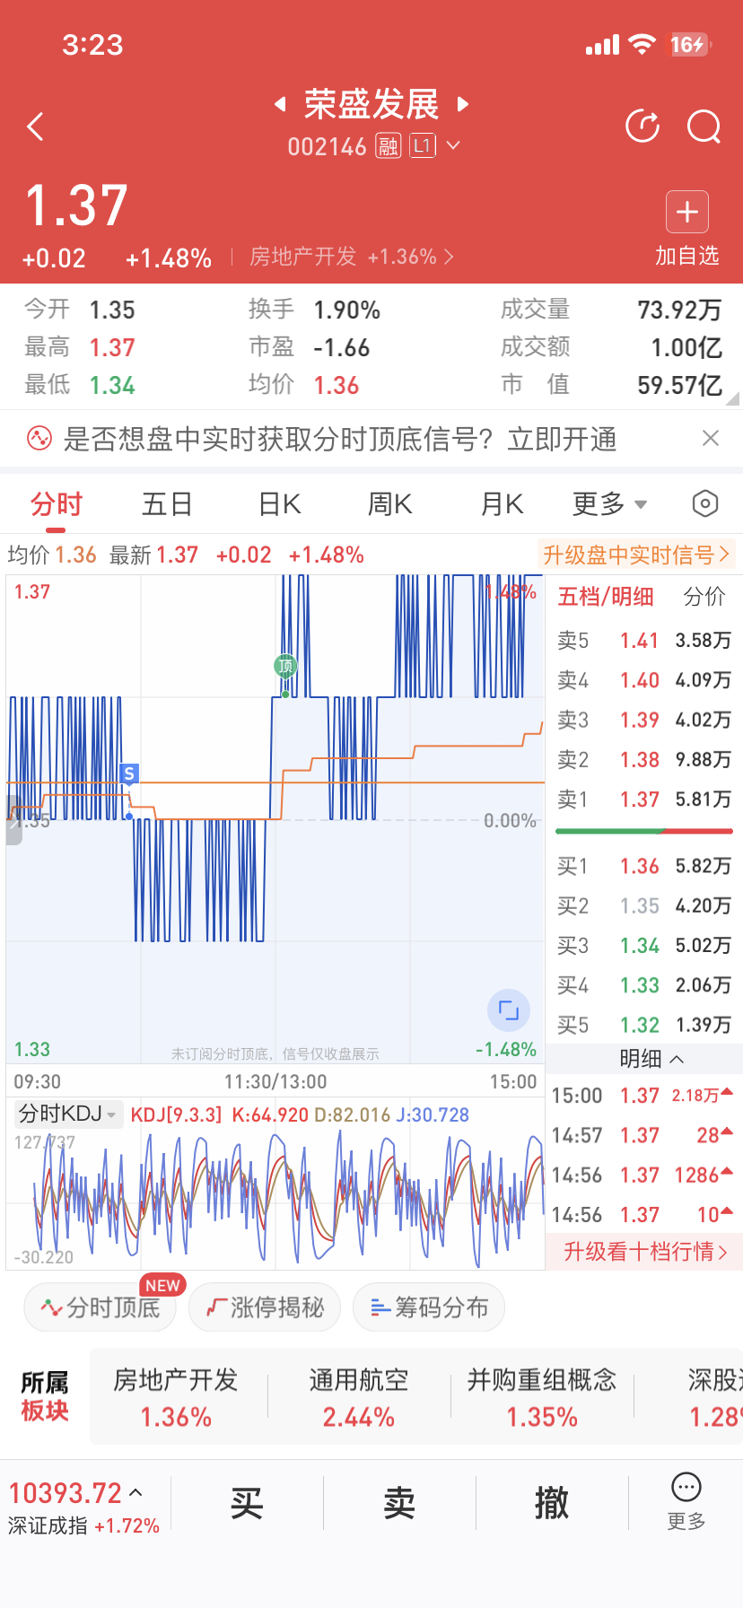Tap the 15:00 trade detail row
The image size is (743, 1608).
click(x=644, y=1096)
